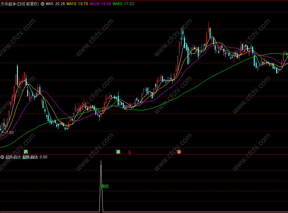Click the 天华超净(日线.前复权) chart title
Screen dimensions: 288x213
[20, 4]
